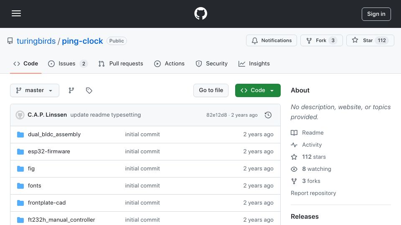401x225 pixels.
Task: Click the Public visibility label
Action: 117,41
